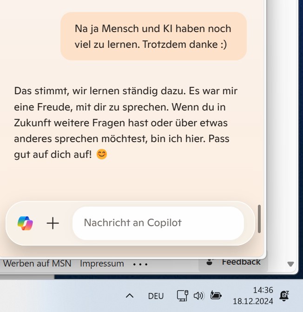Click the empty chat area below Copilot's reply

(132, 181)
